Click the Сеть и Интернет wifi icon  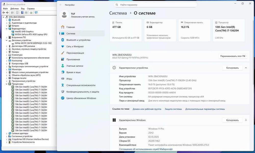63,46
